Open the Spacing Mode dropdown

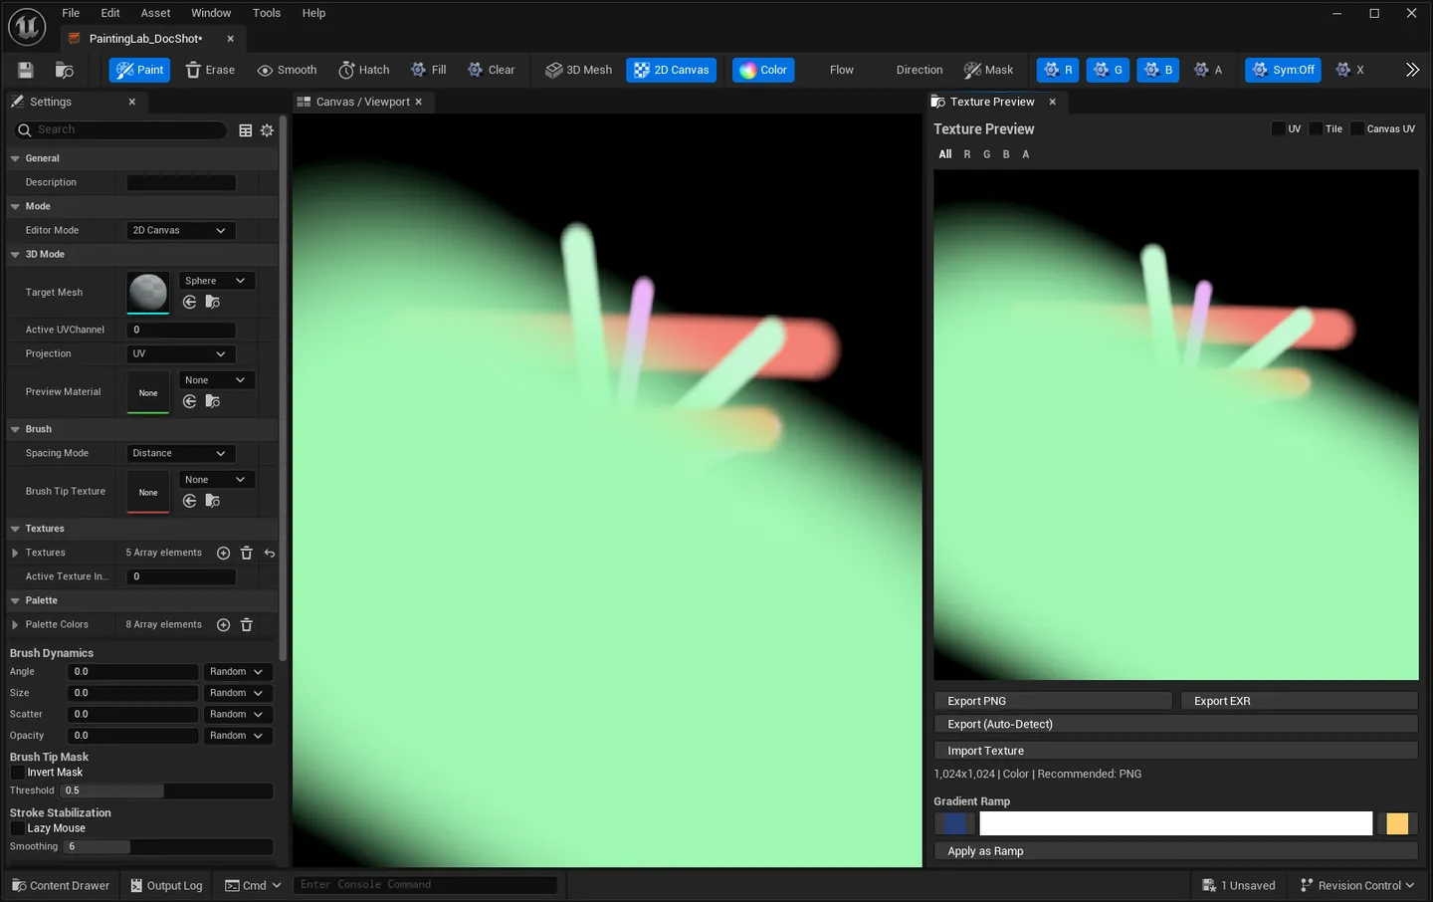180,453
